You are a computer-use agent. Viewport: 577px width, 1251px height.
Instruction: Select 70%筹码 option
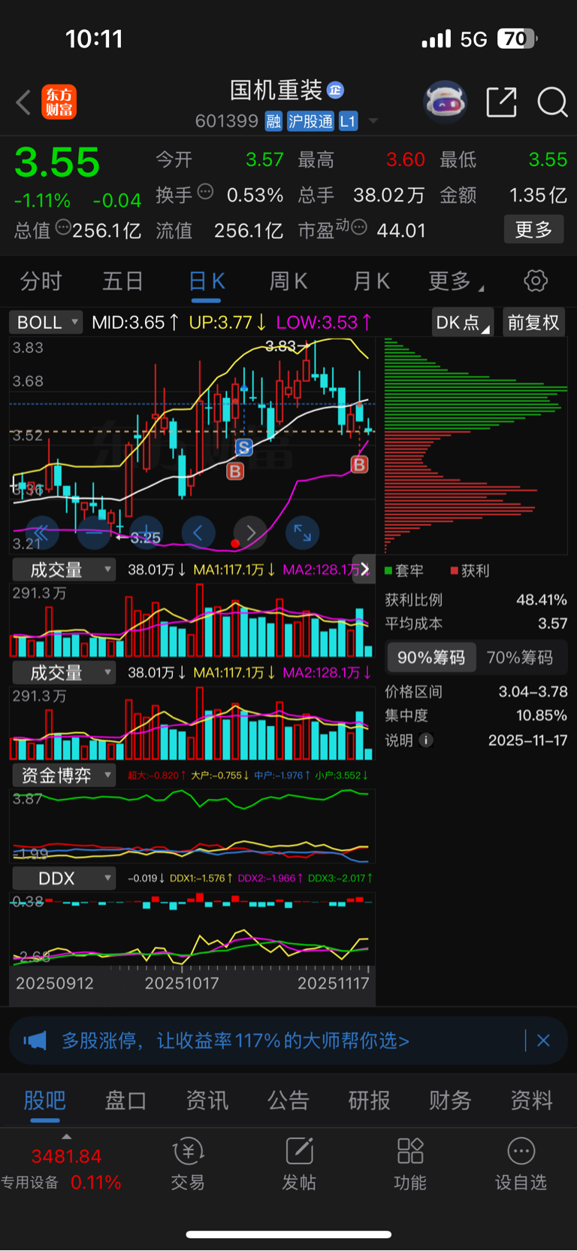coord(520,657)
